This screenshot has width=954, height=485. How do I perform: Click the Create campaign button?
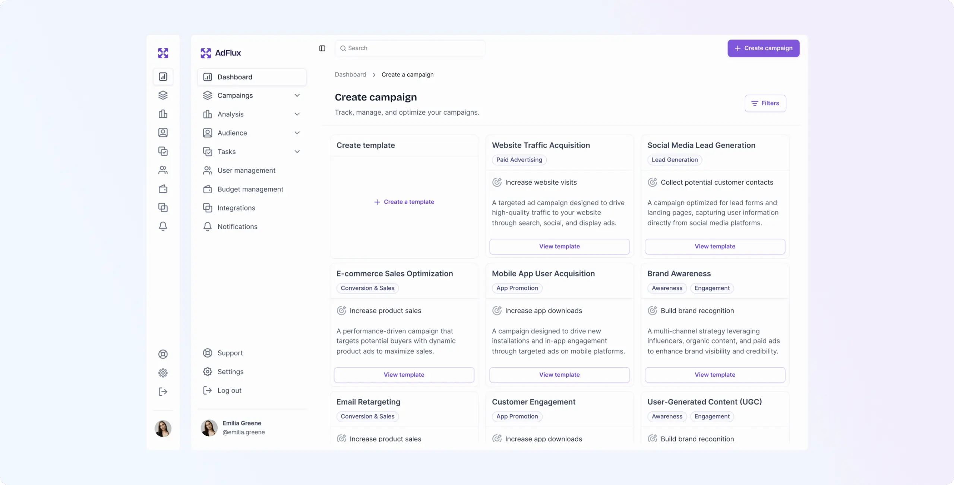(763, 48)
